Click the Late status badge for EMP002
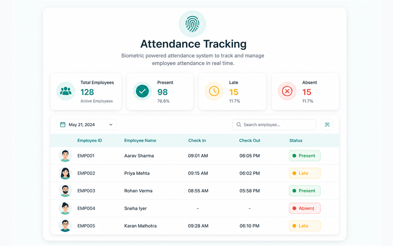This screenshot has height=246, width=393. click(x=305, y=173)
